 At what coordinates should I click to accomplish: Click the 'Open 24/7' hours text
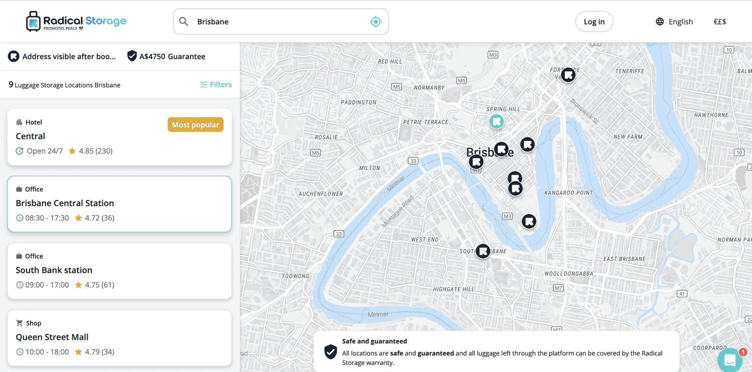(x=45, y=151)
